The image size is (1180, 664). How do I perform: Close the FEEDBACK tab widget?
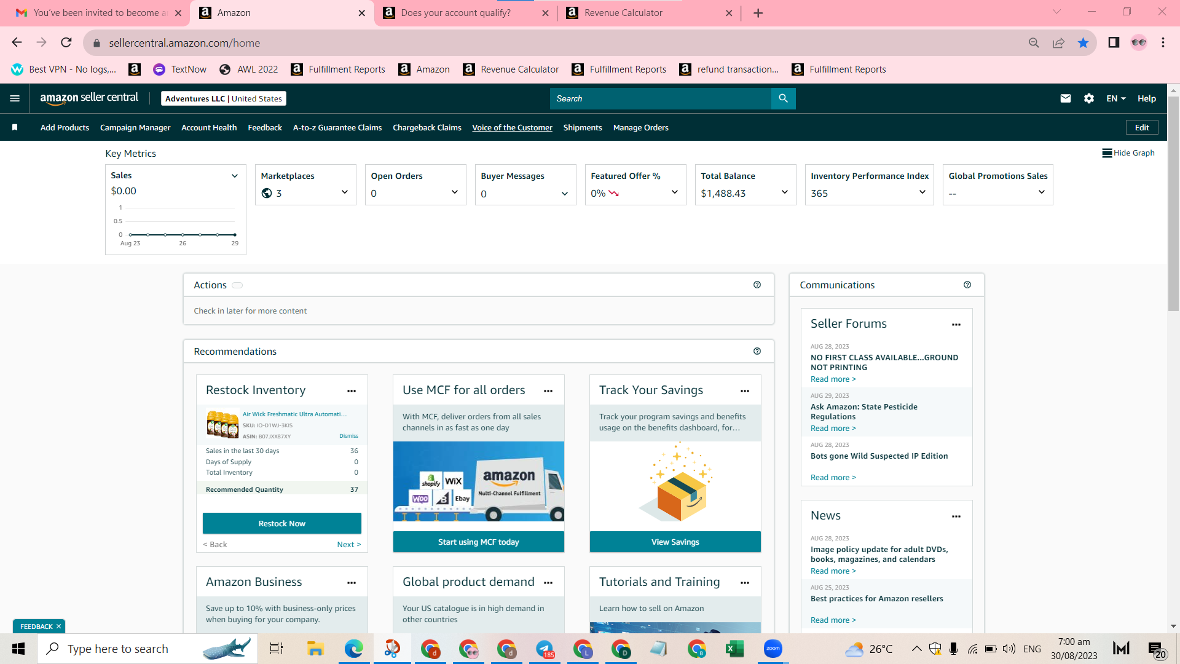[x=58, y=626]
